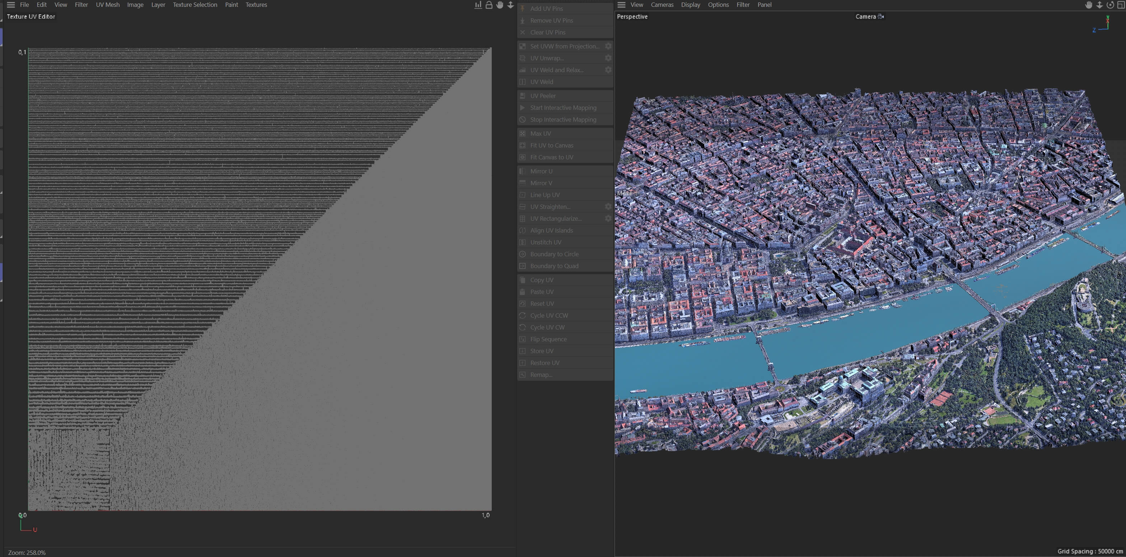This screenshot has height=557, width=1126.
Task: Open settings gear for UV Rectangularize
Action: point(608,218)
